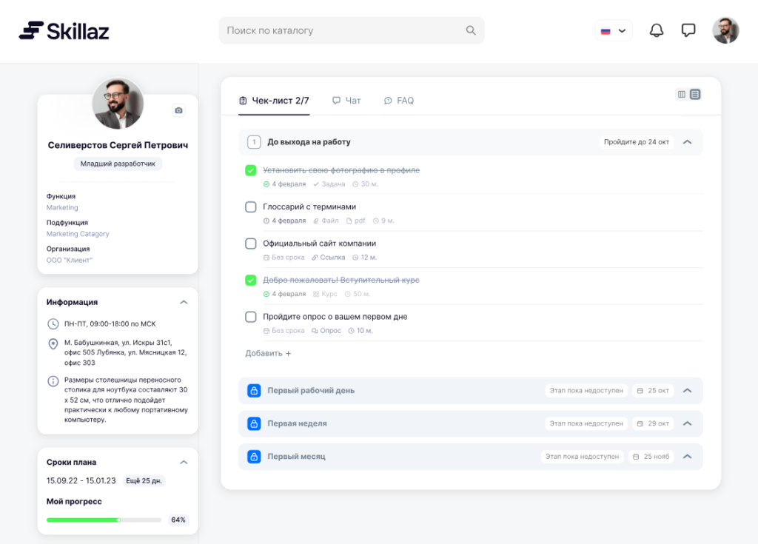Open Глоссарий с терминами item
This screenshot has height=544, width=758.
[309, 206]
